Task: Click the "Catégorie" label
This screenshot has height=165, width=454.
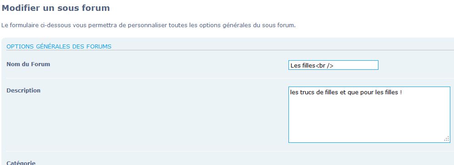Action: [21, 163]
